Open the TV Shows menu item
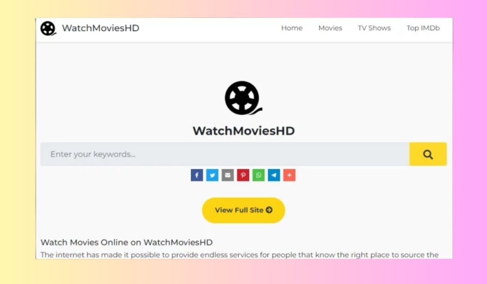487x284 pixels. [374, 28]
